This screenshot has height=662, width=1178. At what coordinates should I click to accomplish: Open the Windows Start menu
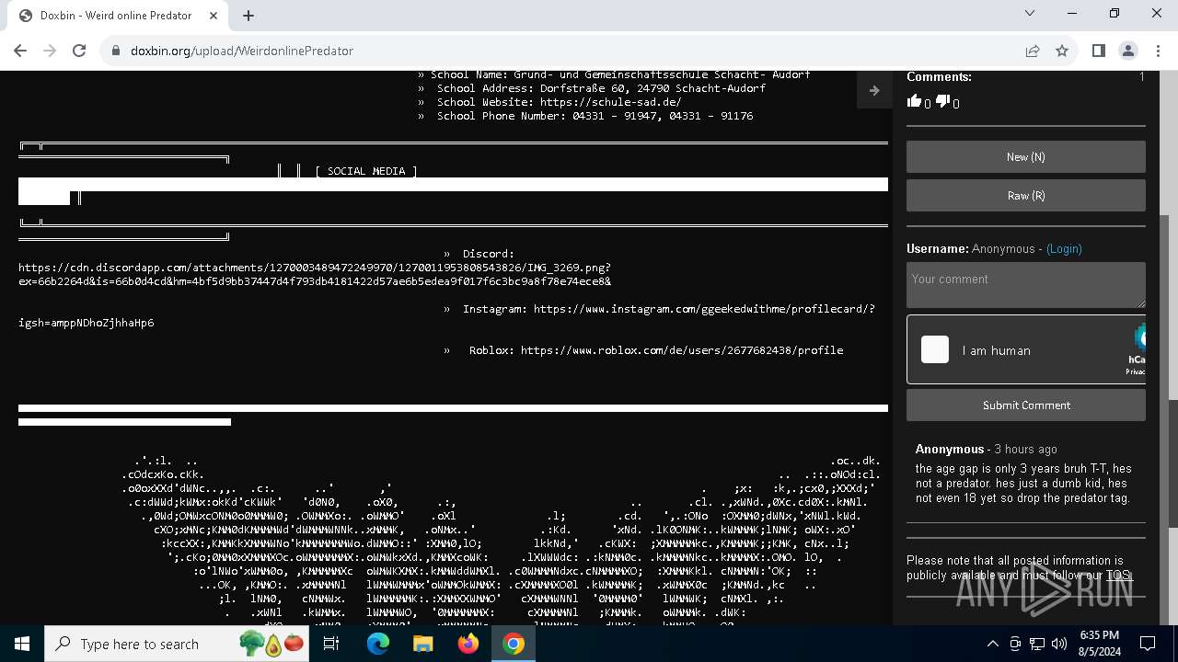22,644
